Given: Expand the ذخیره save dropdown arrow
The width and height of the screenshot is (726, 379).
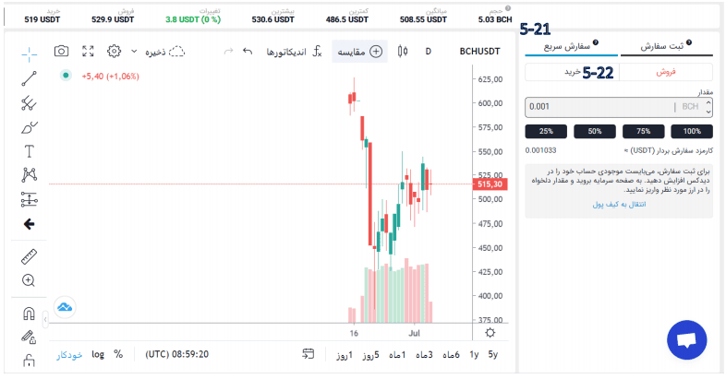Looking at the screenshot, I should 134,52.
